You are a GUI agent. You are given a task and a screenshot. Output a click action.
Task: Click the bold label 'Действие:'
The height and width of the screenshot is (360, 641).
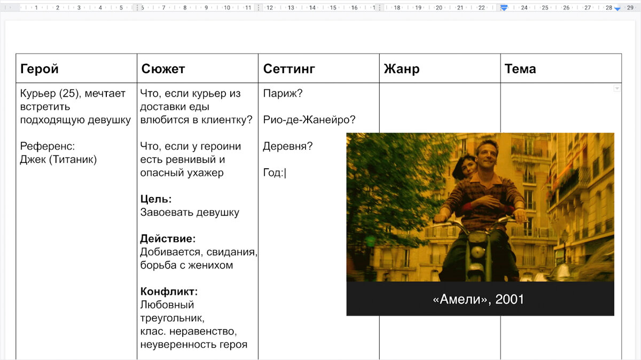pos(168,239)
